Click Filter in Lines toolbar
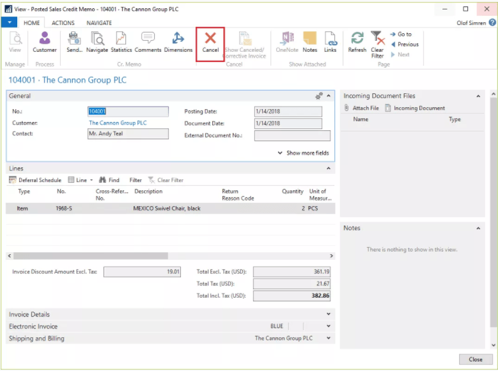 (x=136, y=180)
